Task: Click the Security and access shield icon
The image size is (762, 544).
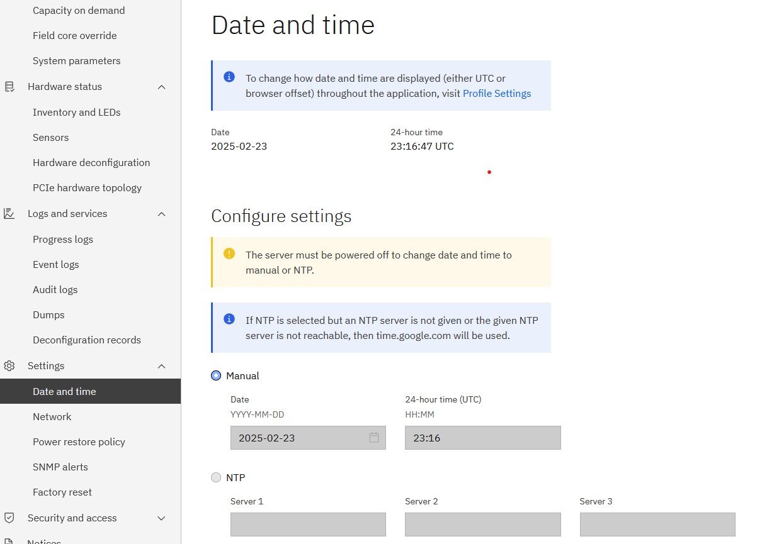Action: (x=9, y=518)
